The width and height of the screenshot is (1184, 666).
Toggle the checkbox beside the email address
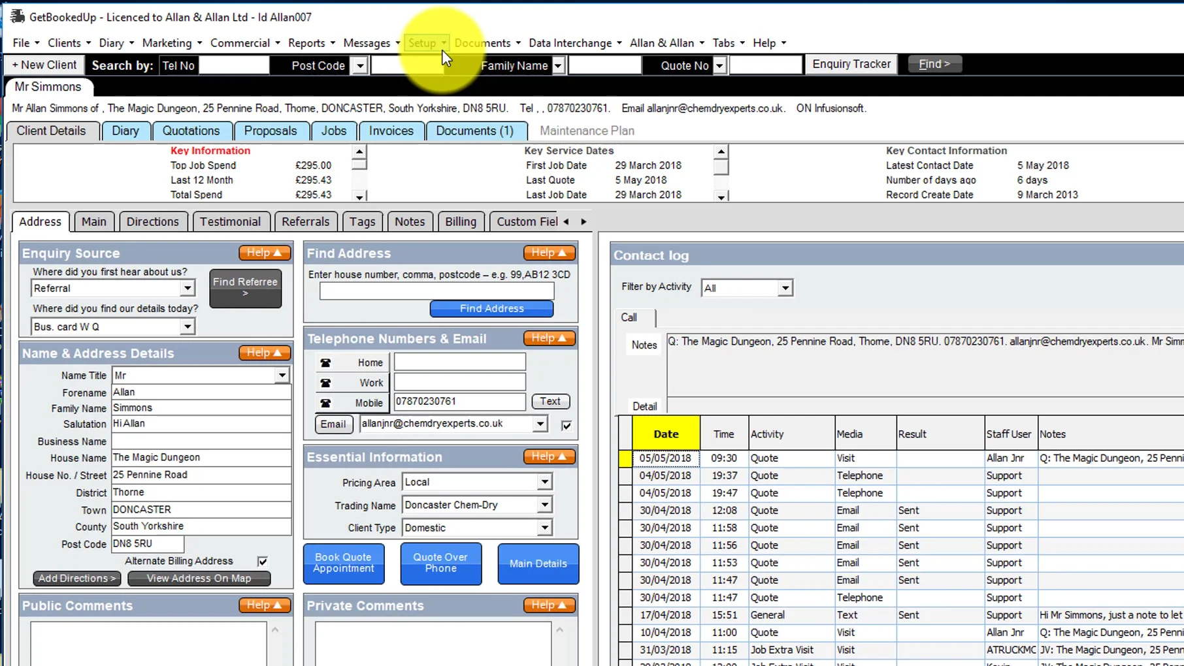[567, 426]
